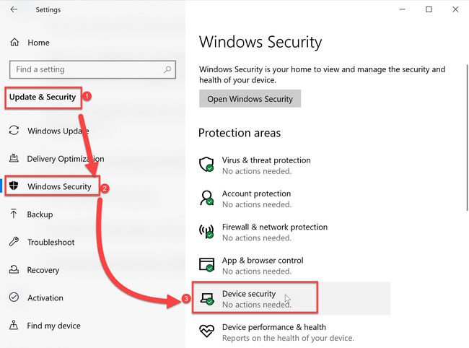This screenshot has width=469, height=348.
Task: Click the Activation checkmark circle icon
Action: [x=14, y=297]
